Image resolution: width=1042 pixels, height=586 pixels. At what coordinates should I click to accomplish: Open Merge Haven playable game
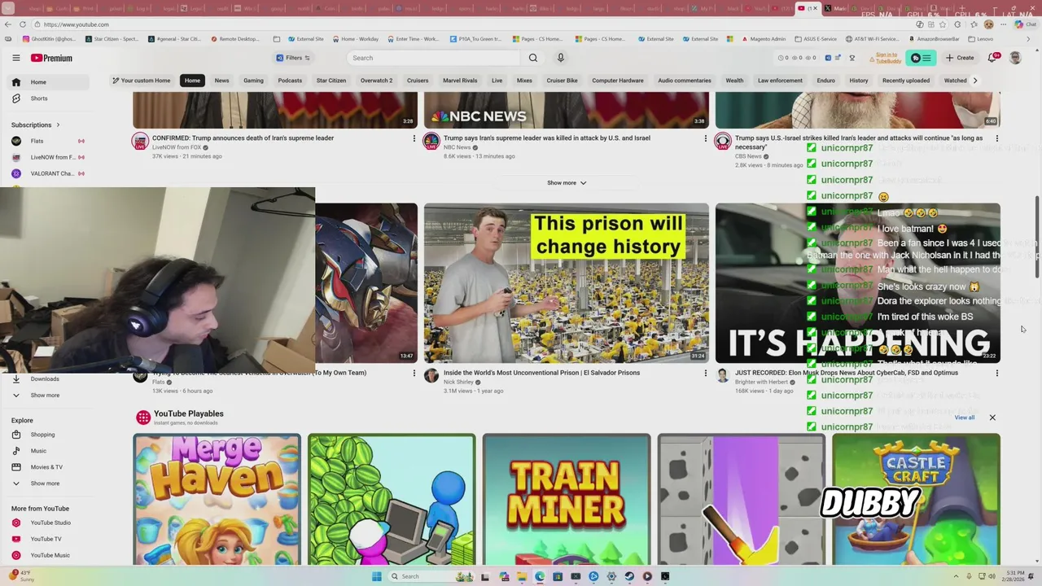217,499
